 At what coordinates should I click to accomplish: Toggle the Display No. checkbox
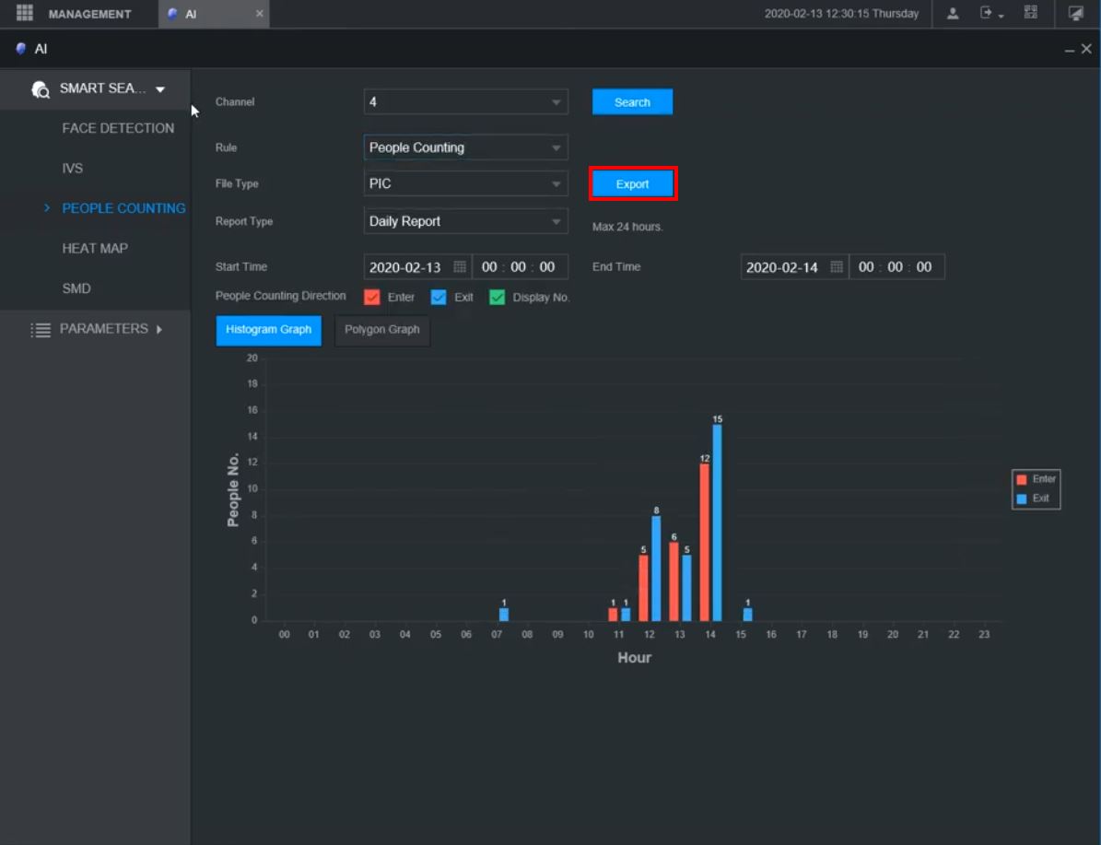coord(498,298)
